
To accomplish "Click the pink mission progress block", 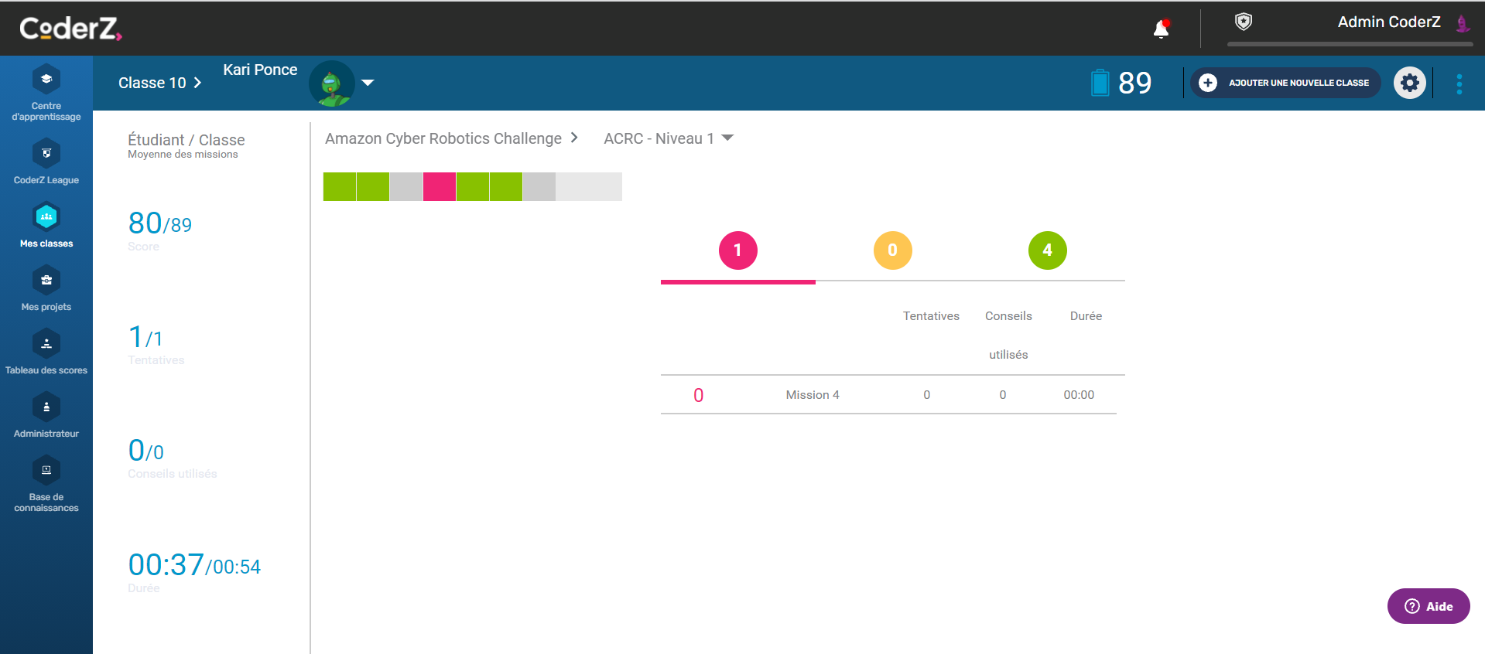I will point(439,187).
